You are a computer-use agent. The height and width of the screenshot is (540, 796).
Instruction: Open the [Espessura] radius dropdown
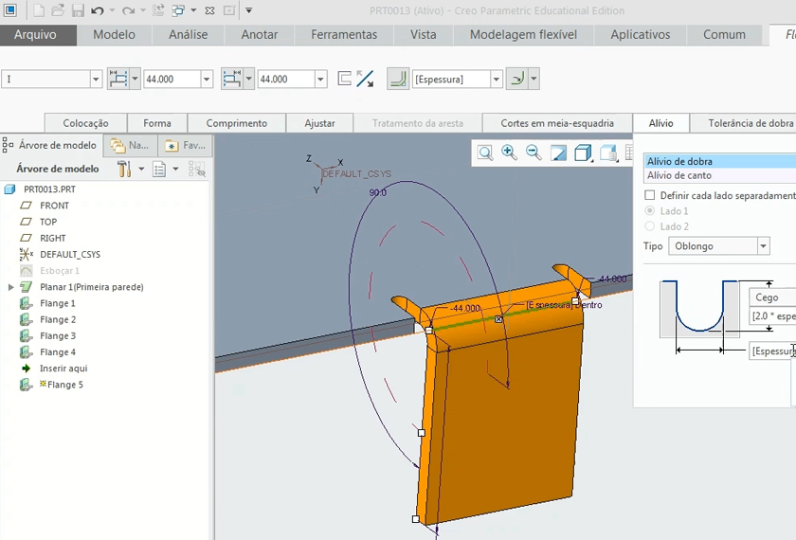pos(497,80)
